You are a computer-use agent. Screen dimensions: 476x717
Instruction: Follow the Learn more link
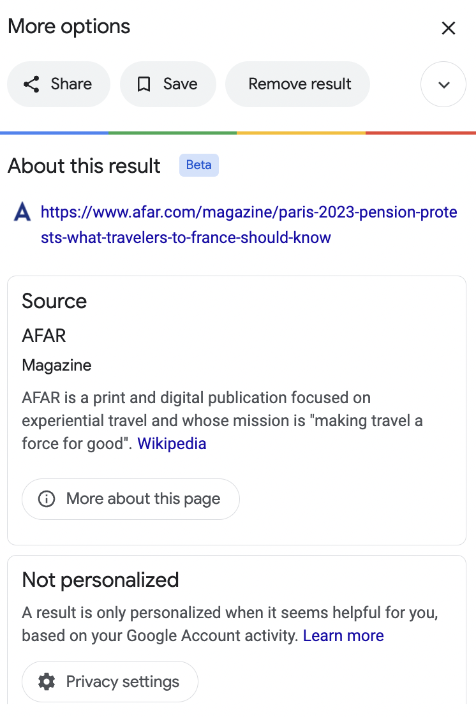(343, 635)
